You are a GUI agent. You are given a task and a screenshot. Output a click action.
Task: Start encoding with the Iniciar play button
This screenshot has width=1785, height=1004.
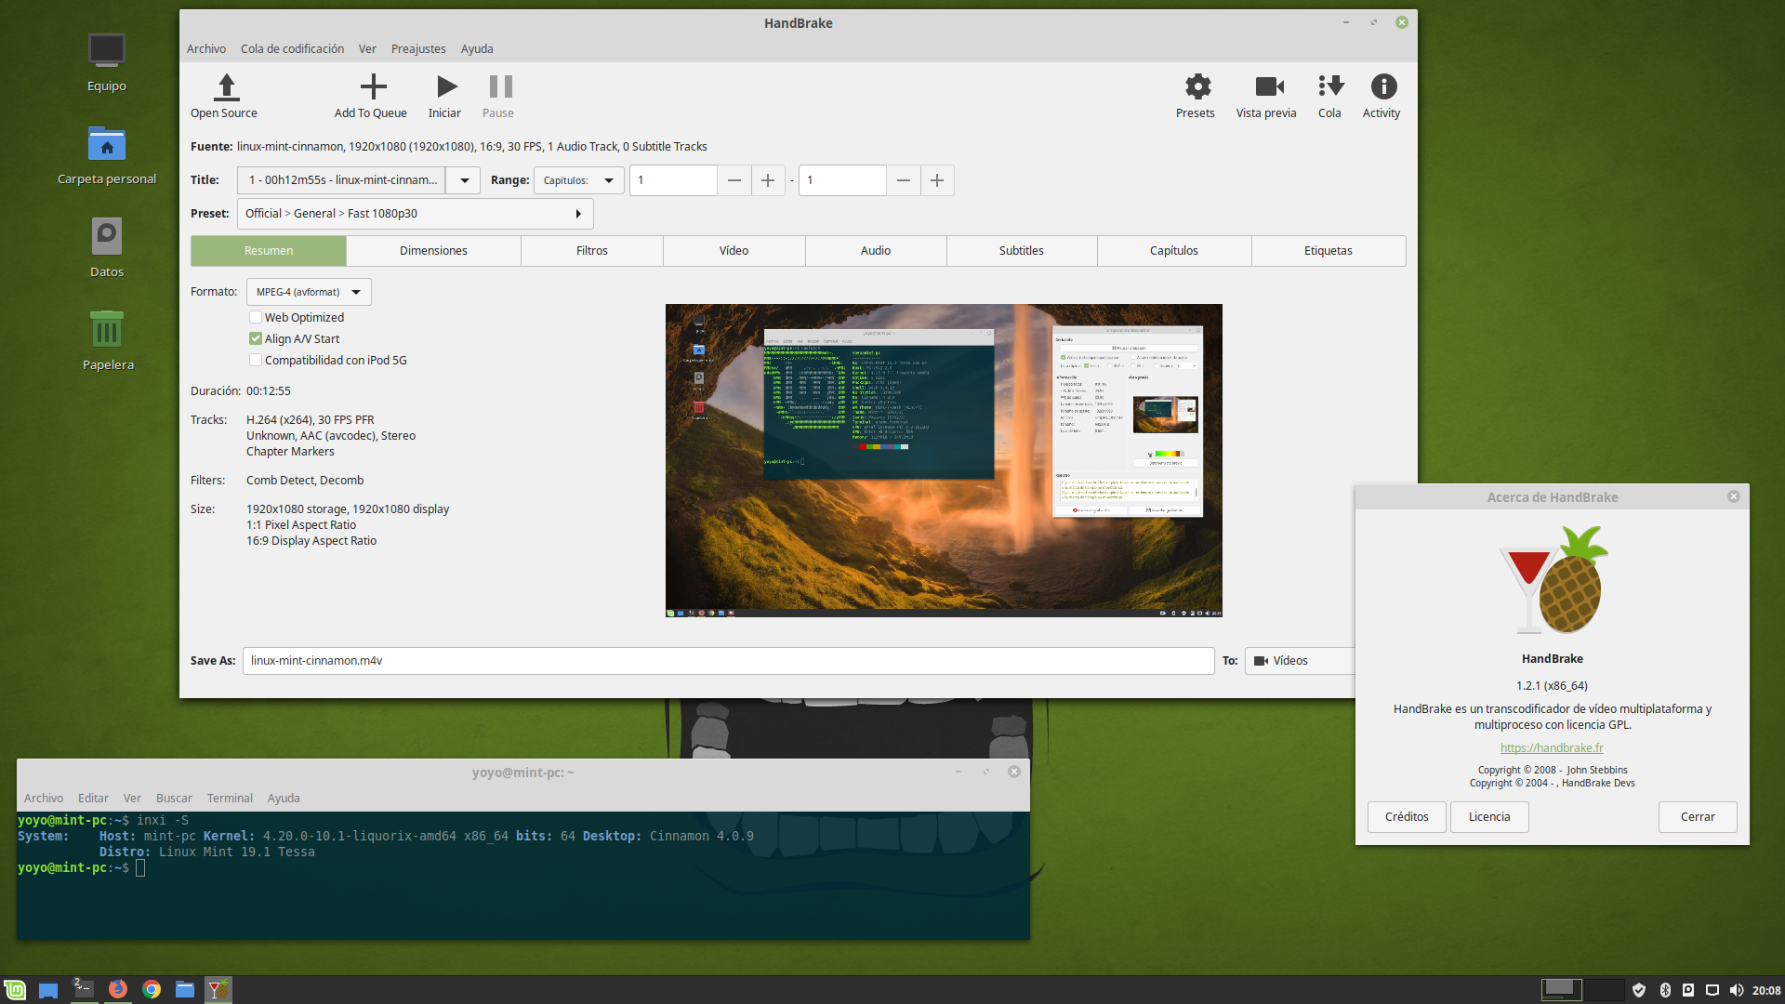[x=446, y=87]
